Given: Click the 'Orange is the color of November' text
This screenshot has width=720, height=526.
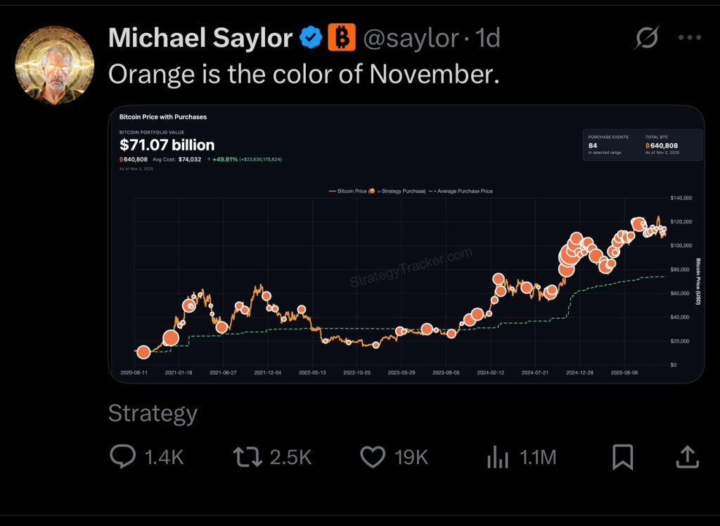Looking at the screenshot, I should 304,74.
